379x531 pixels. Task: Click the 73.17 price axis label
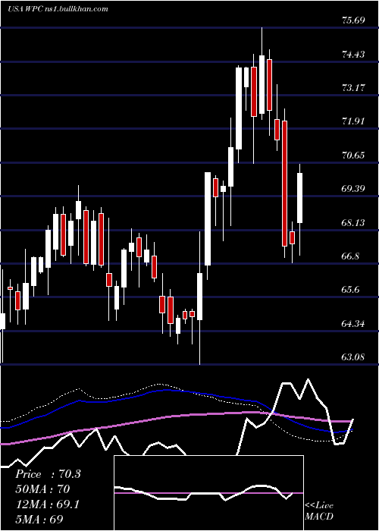coord(353,88)
